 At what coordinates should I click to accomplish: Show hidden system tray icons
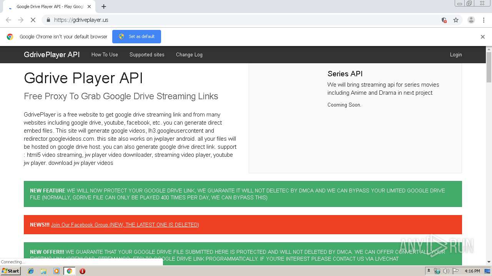[x=429, y=271]
